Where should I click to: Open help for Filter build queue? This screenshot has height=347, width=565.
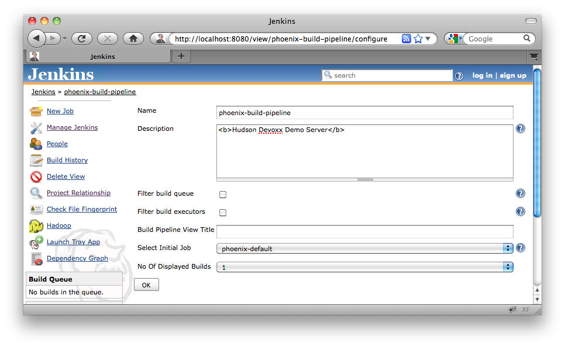tap(521, 193)
